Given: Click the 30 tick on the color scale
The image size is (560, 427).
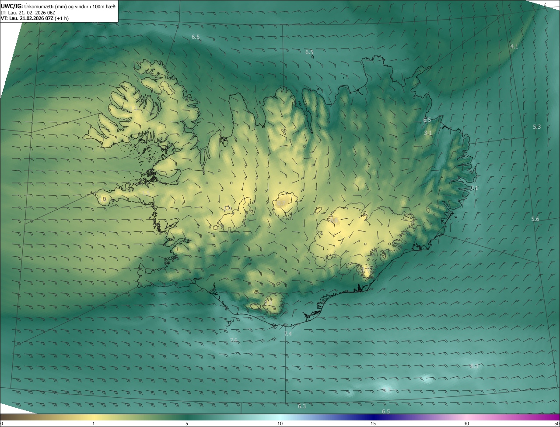Looking at the screenshot, I should 466,424.
